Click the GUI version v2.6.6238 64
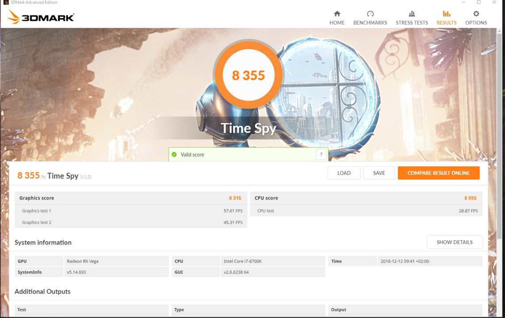 coord(236,272)
